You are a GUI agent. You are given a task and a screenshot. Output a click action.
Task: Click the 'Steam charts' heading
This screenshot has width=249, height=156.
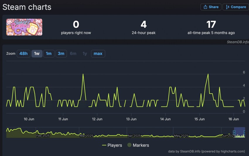27,7
